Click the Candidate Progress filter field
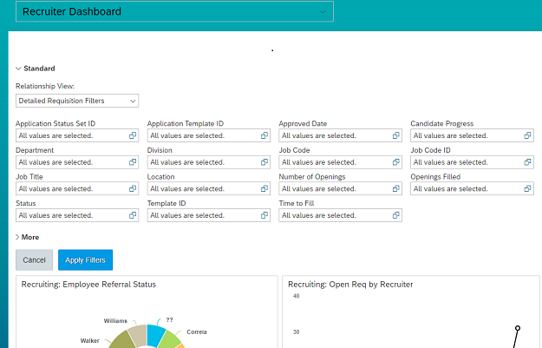 click(472, 135)
